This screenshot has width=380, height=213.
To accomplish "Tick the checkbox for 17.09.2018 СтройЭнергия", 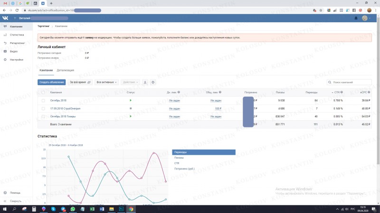I will tap(43, 109).
